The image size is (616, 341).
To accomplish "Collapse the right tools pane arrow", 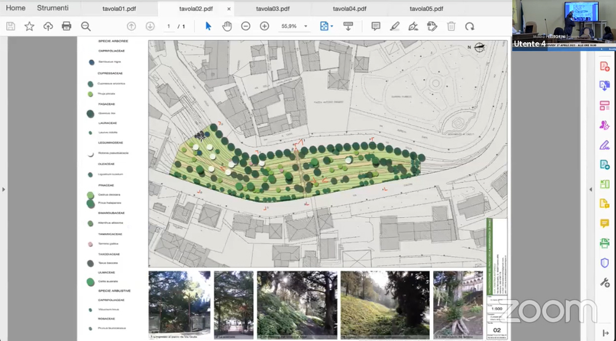I will point(591,189).
